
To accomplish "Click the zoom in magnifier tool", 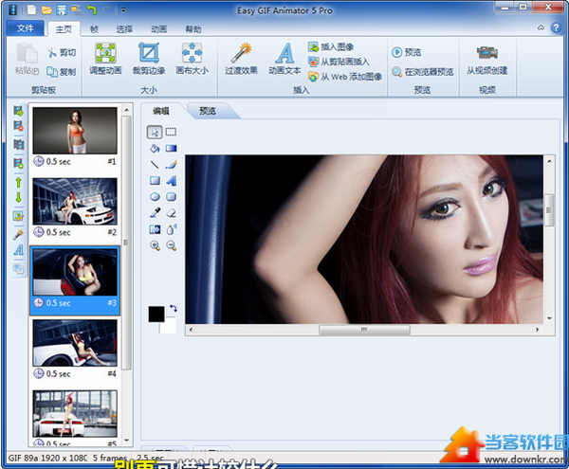I will tap(156, 245).
